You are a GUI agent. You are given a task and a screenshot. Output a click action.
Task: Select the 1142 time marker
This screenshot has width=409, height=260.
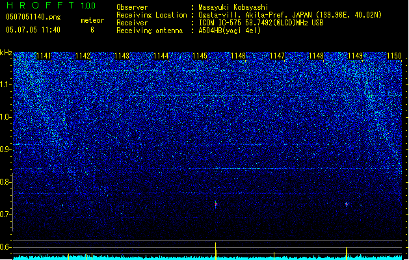coord(83,56)
